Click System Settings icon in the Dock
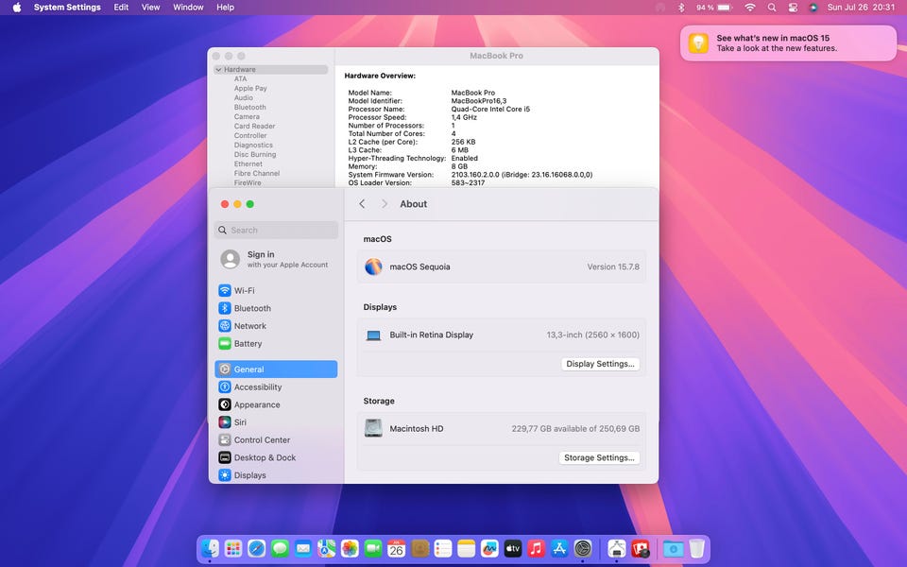This screenshot has height=567, width=907. [x=583, y=548]
